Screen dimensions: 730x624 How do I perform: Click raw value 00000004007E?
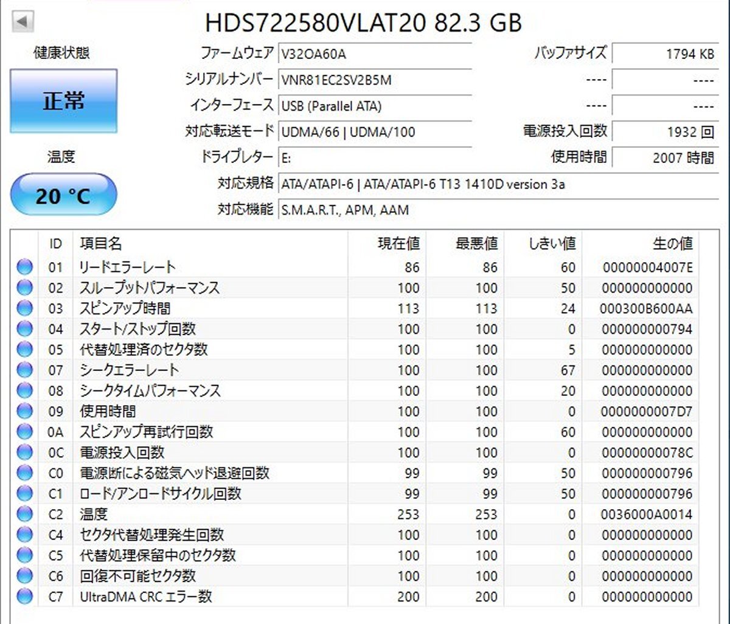tap(647, 268)
